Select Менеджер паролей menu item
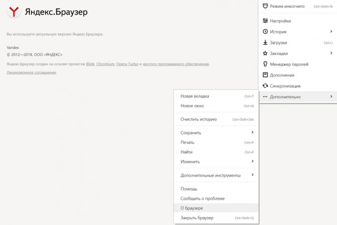This screenshot has height=225, width=337. tap(298, 64)
